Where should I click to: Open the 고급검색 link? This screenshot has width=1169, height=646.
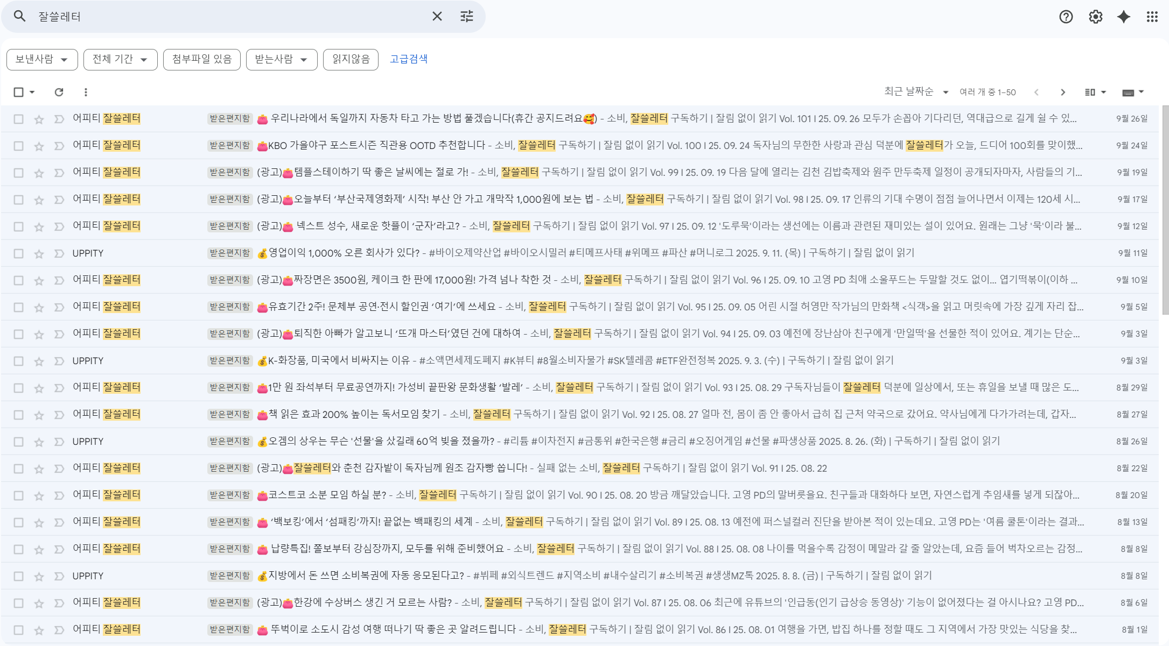(408, 59)
